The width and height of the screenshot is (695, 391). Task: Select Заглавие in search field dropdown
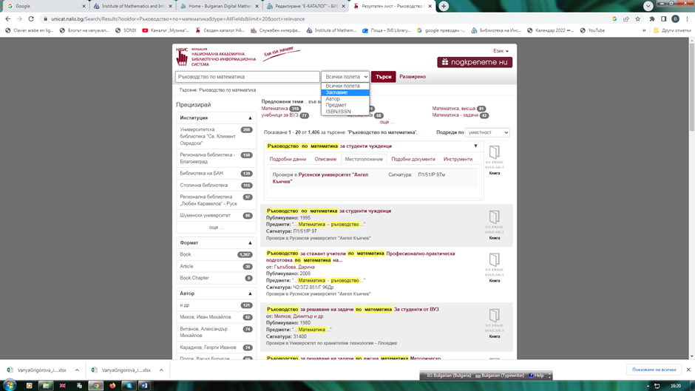[337, 92]
